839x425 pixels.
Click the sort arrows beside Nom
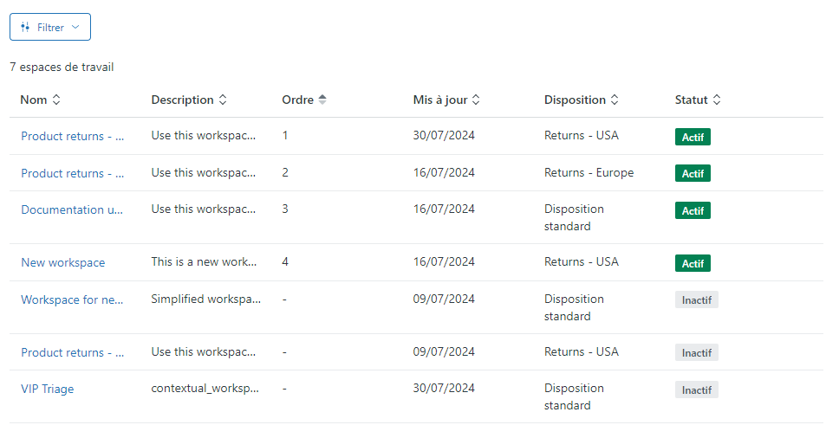click(56, 100)
